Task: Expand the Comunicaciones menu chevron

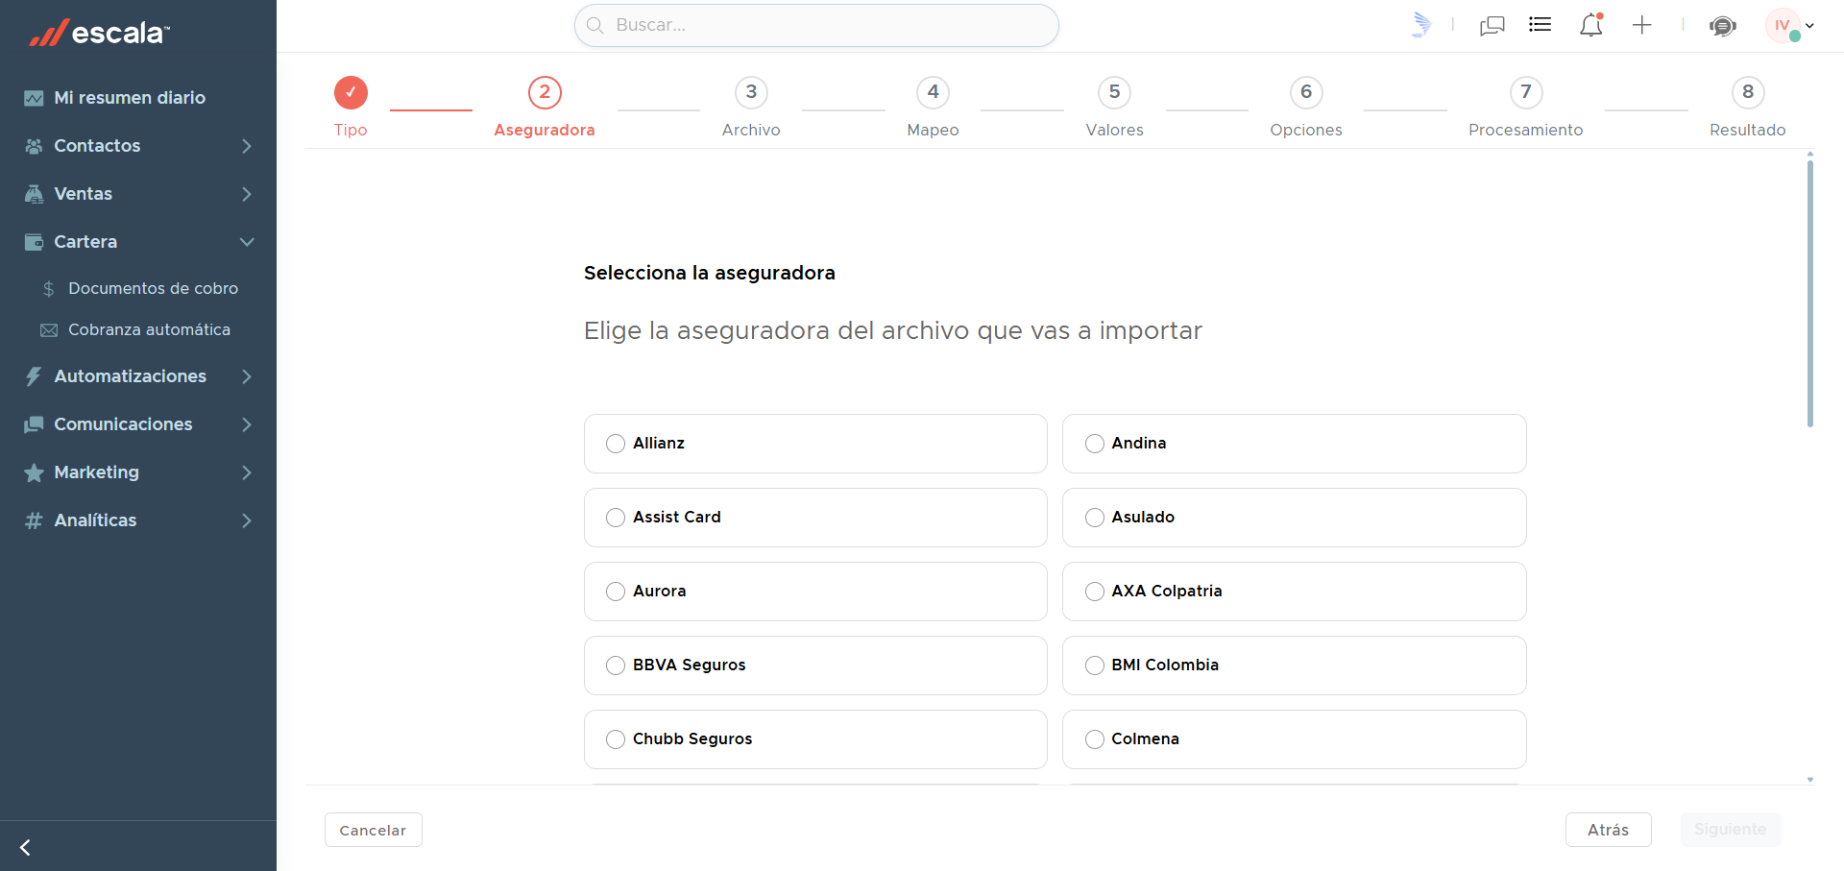Action: 247,424
